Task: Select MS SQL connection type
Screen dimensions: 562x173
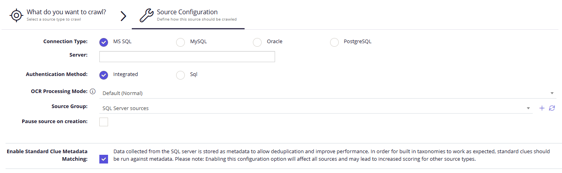Action: pos(104,42)
